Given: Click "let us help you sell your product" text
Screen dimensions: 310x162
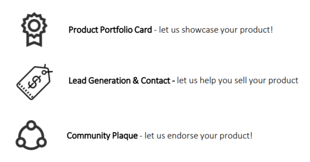Looking at the screenshot, I should [238, 81].
